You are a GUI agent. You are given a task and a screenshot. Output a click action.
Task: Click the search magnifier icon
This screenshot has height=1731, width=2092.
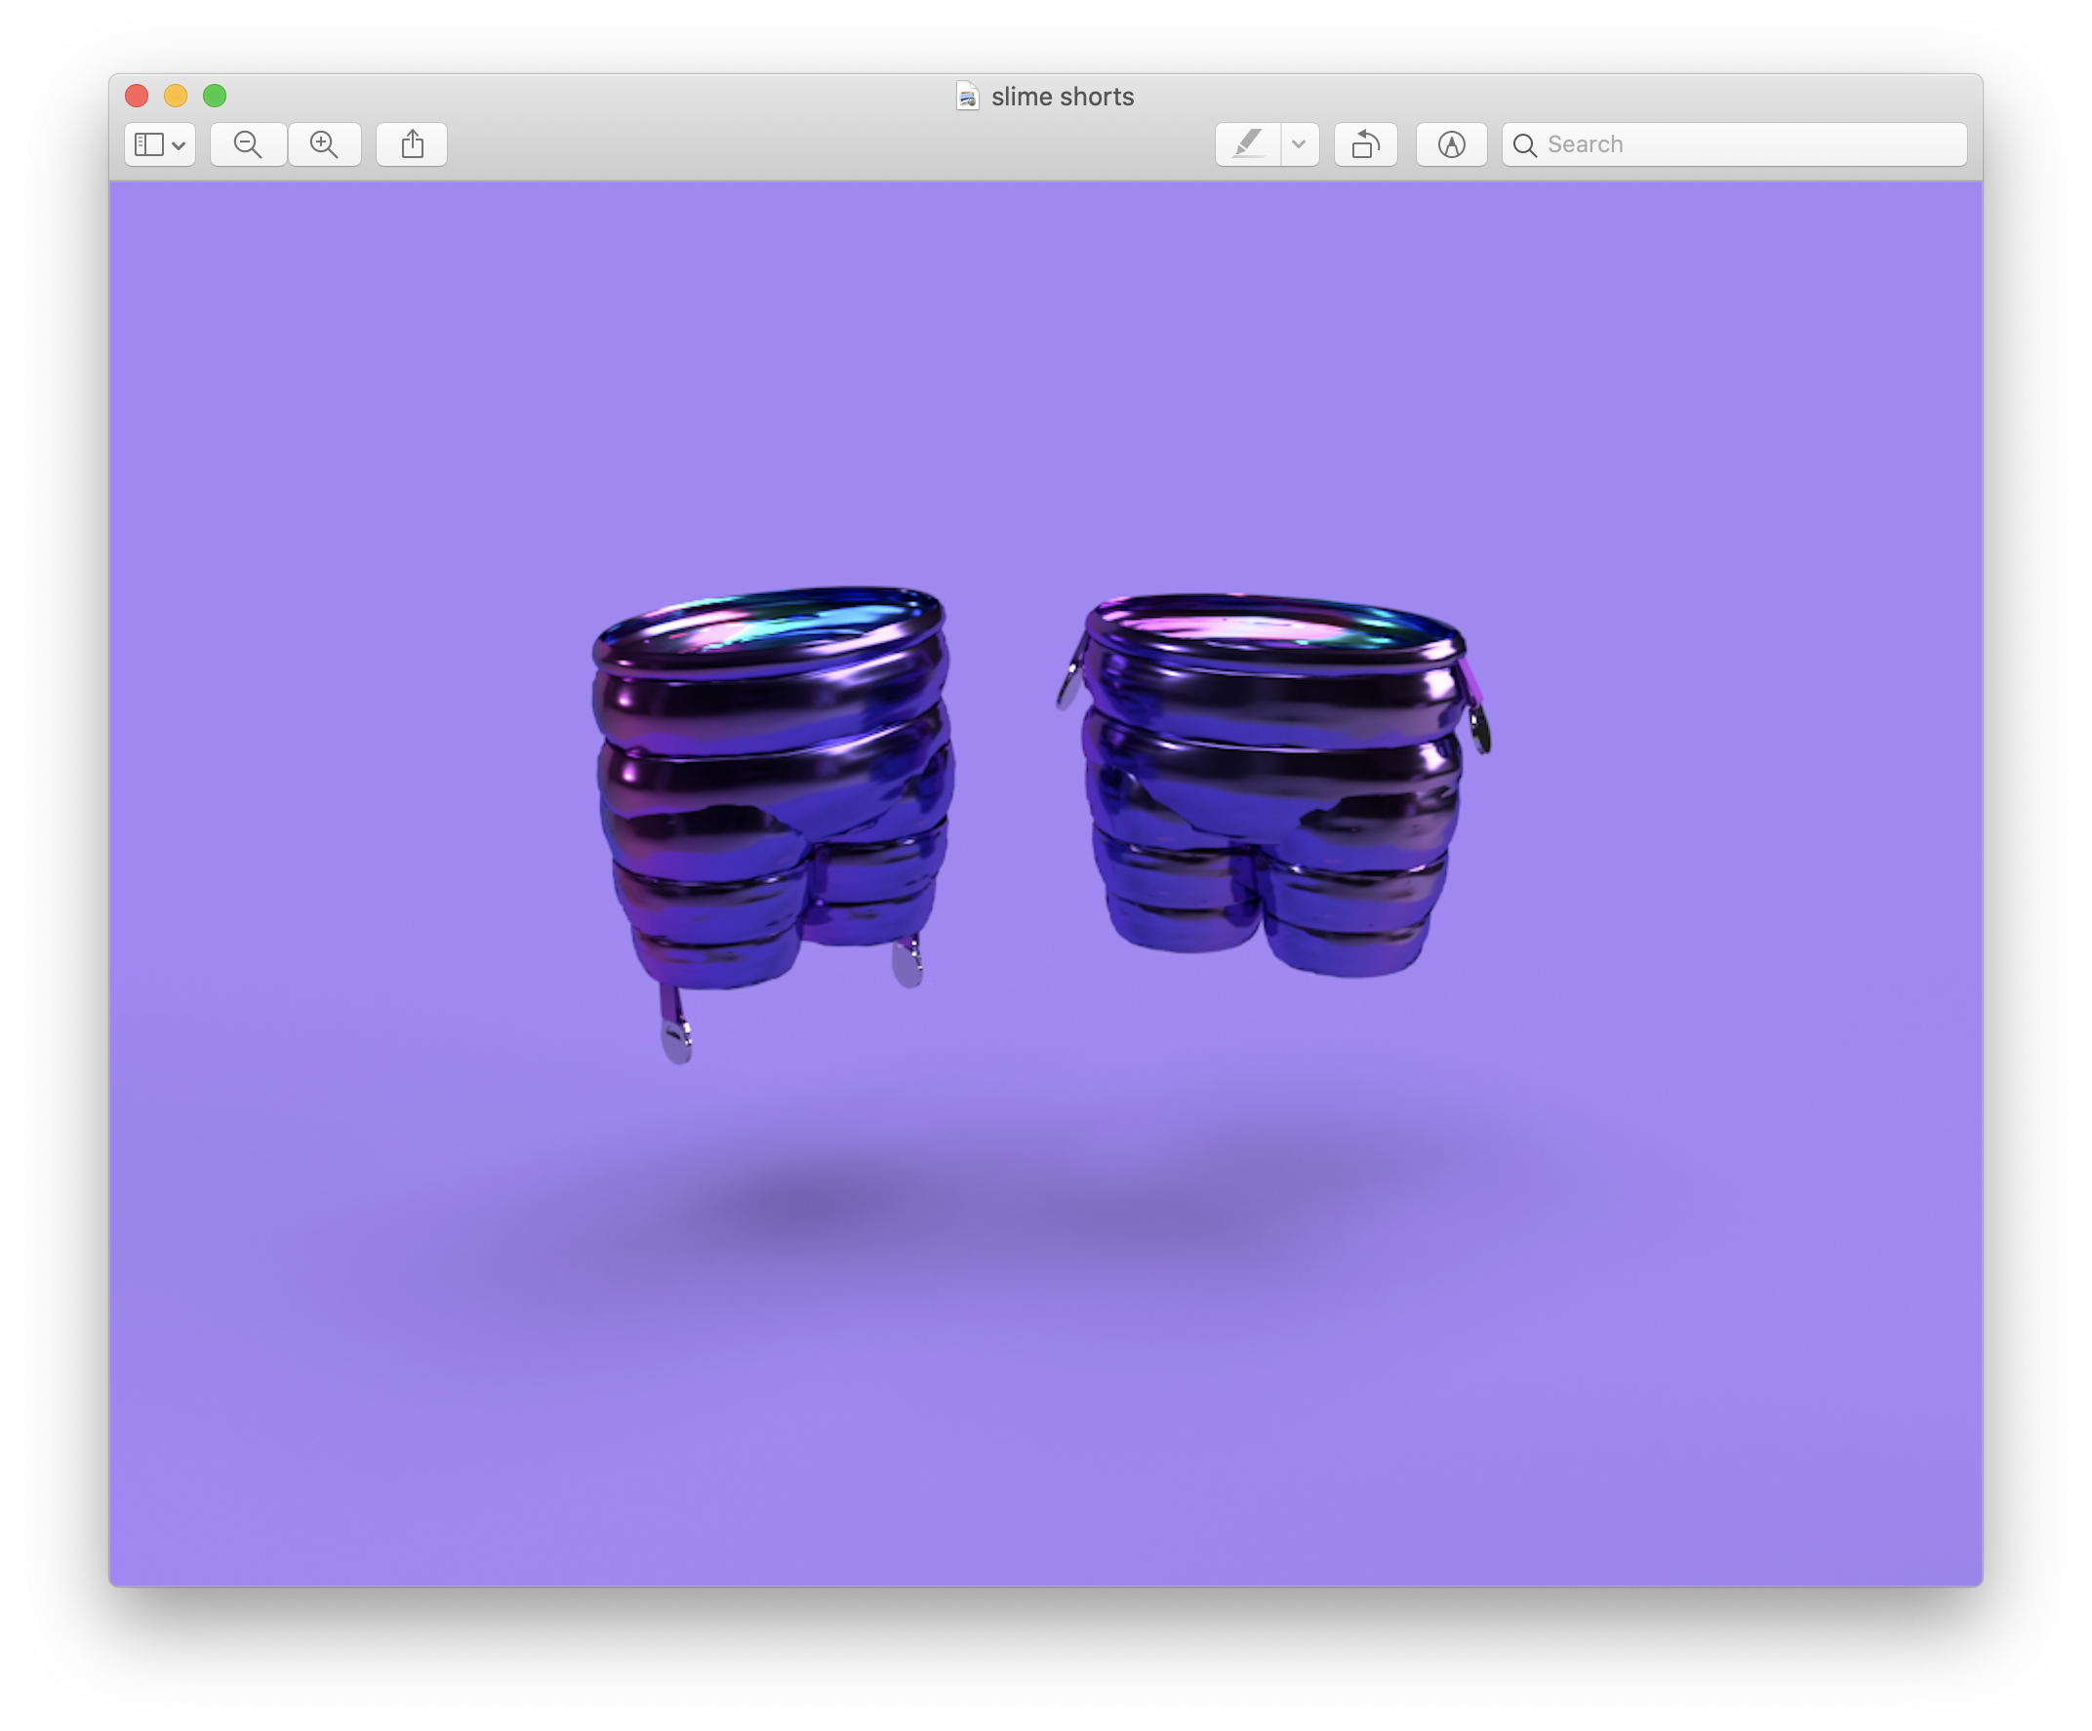point(1524,145)
